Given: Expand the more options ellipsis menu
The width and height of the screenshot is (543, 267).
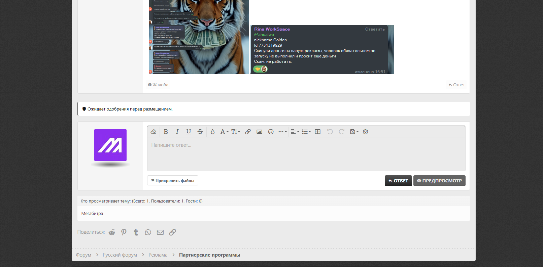Looking at the screenshot, I should pyautogui.click(x=282, y=132).
